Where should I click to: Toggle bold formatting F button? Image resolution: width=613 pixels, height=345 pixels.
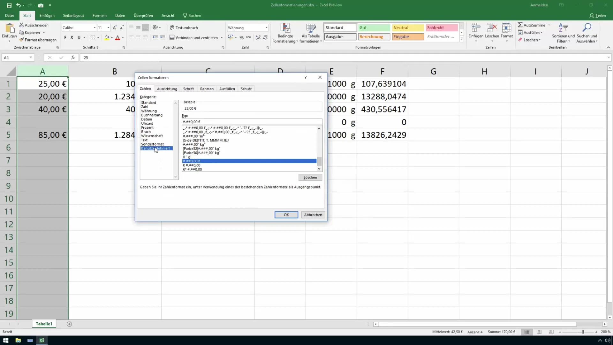tap(65, 37)
